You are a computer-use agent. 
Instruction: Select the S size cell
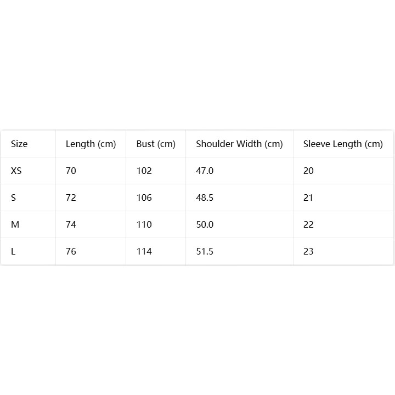point(13,198)
